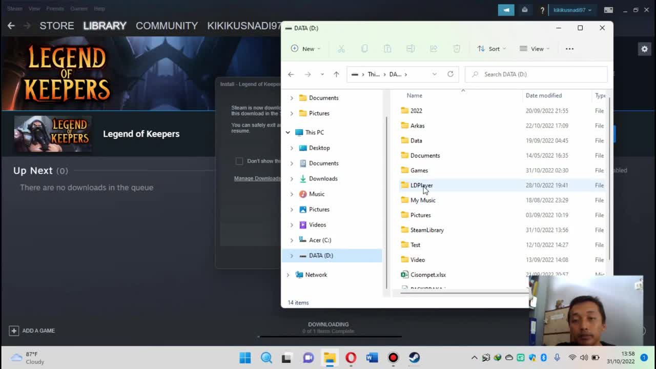The height and width of the screenshot is (369, 656).
Task: Click the Rename icon in Explorer toolbar
Action: pyautogui.click(x=411, y=49)
